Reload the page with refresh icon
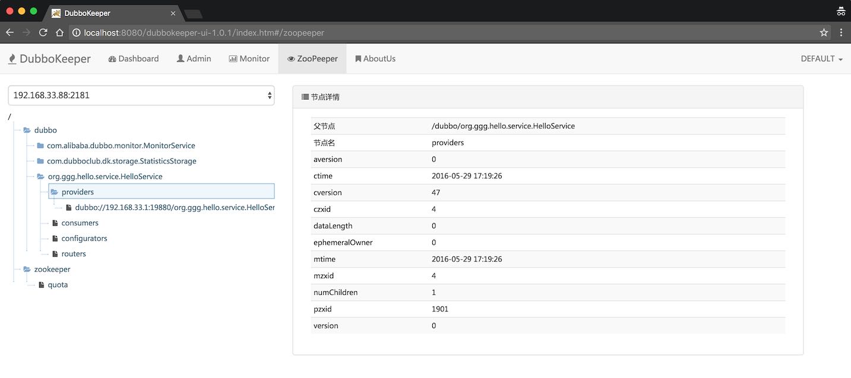The image size is (851, 378). pos(43,33)
